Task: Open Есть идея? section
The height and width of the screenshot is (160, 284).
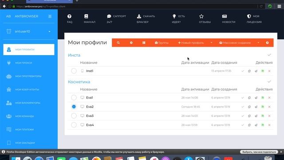Action: (x=178, y=19)
